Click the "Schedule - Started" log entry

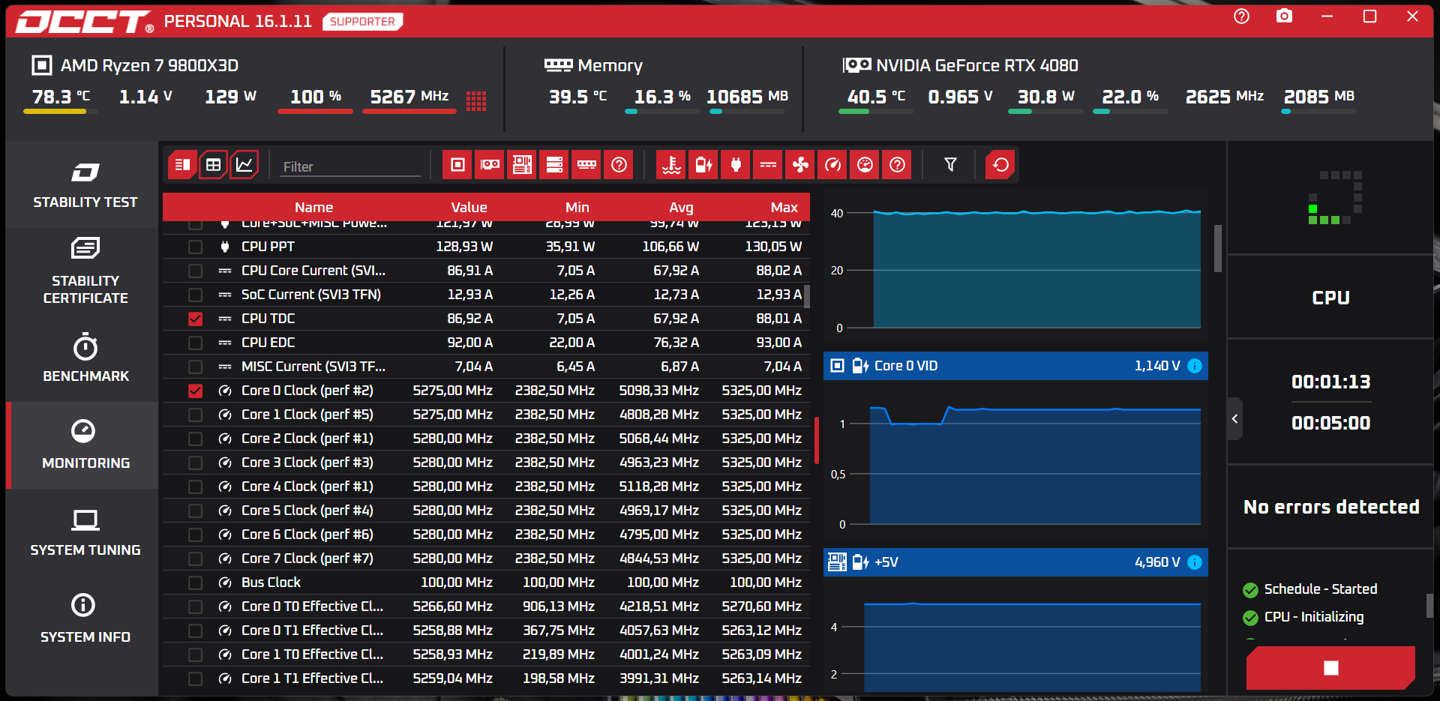click(x=1320, y=589)
